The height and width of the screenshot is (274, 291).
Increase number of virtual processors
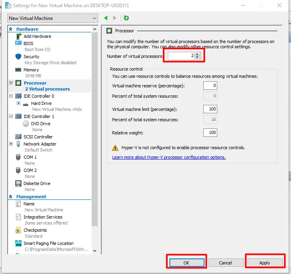coord(197,54)
